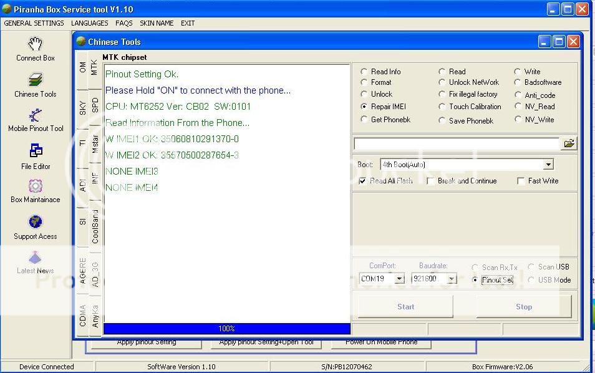Open Box Maintainace gear icon

pos(36,186)
